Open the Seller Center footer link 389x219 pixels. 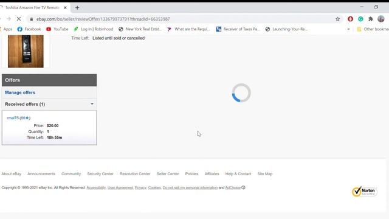tap(168, 174)
